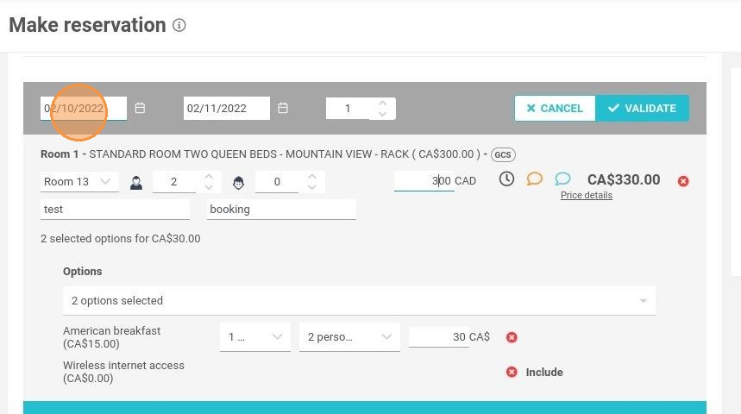Screen dimensions: 741x414
Task: Click the American breakfast price field 30
Action: (438, 337)
